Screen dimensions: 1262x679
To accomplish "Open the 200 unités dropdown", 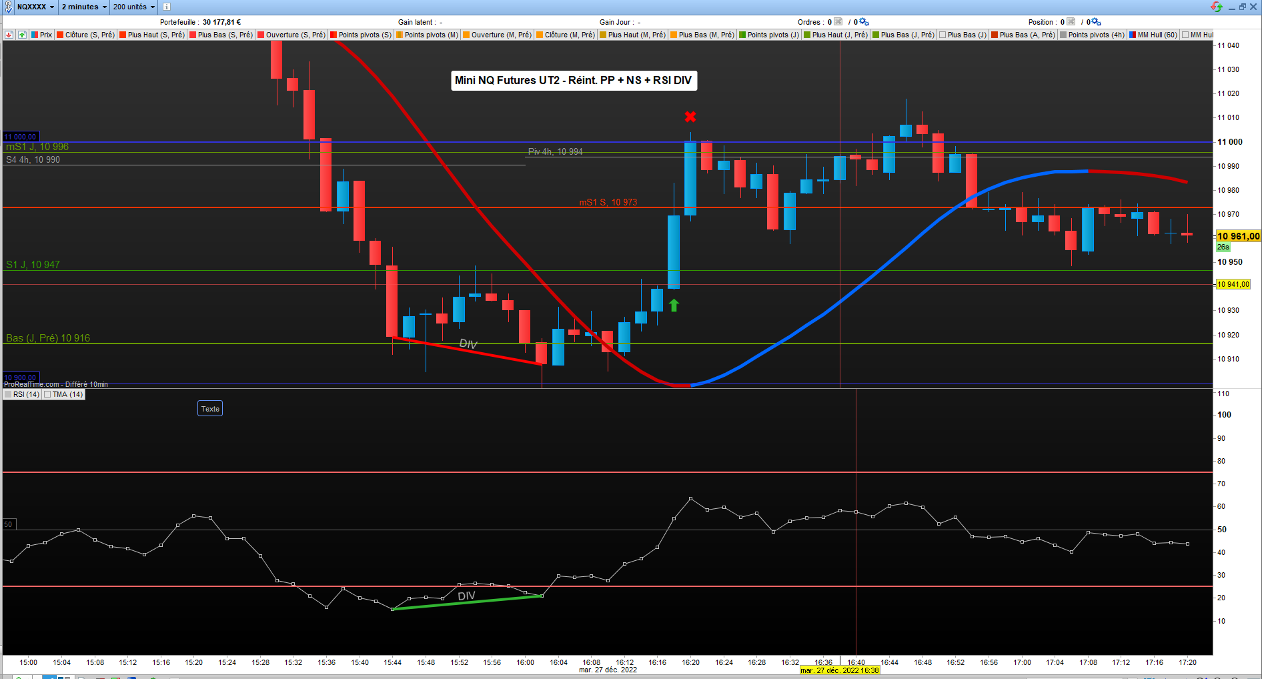I will (133, 7).
